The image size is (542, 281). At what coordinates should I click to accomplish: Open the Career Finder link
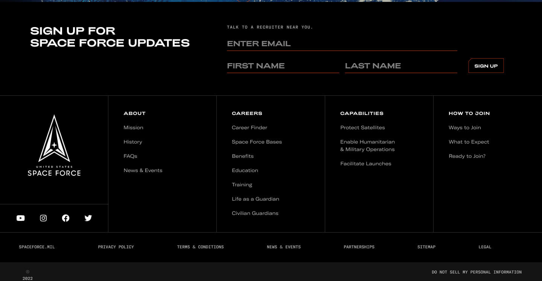click(x=250, y=128)
